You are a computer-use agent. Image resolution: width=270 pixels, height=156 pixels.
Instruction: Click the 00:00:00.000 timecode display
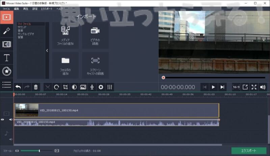coord(178,87)
